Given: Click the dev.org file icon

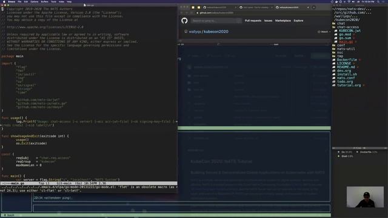Looking at the screenshot, I should pyautogui.click(x=334, y=71).
